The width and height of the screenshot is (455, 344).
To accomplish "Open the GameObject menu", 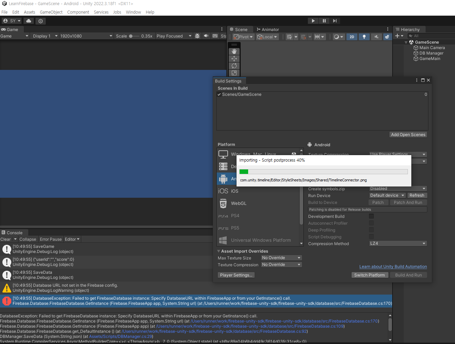I will [51, 12].
